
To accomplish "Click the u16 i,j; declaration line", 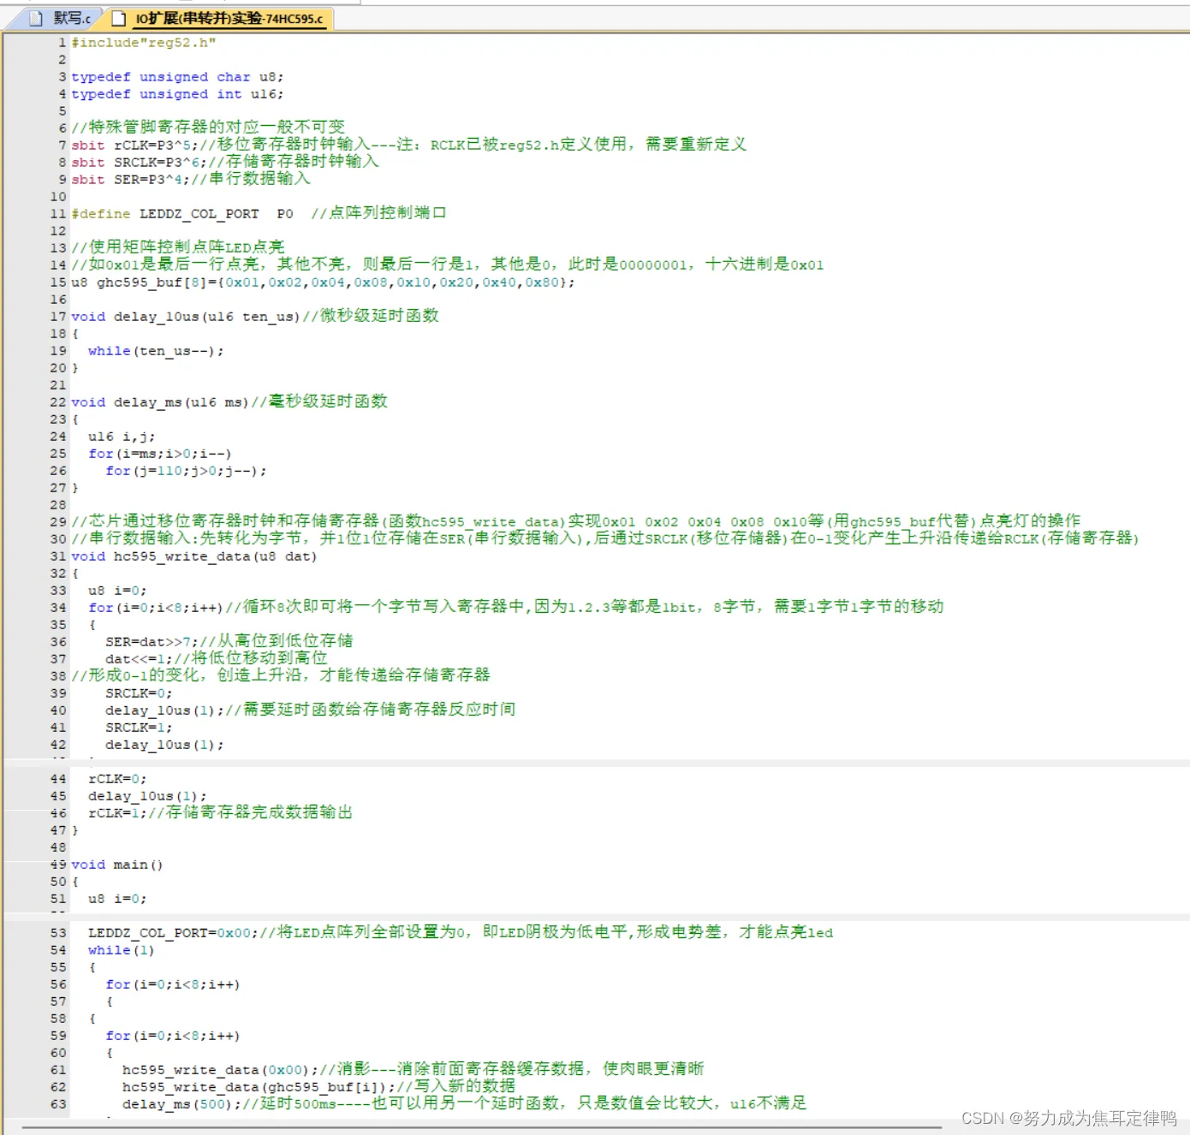I will (x=122, y=437).
